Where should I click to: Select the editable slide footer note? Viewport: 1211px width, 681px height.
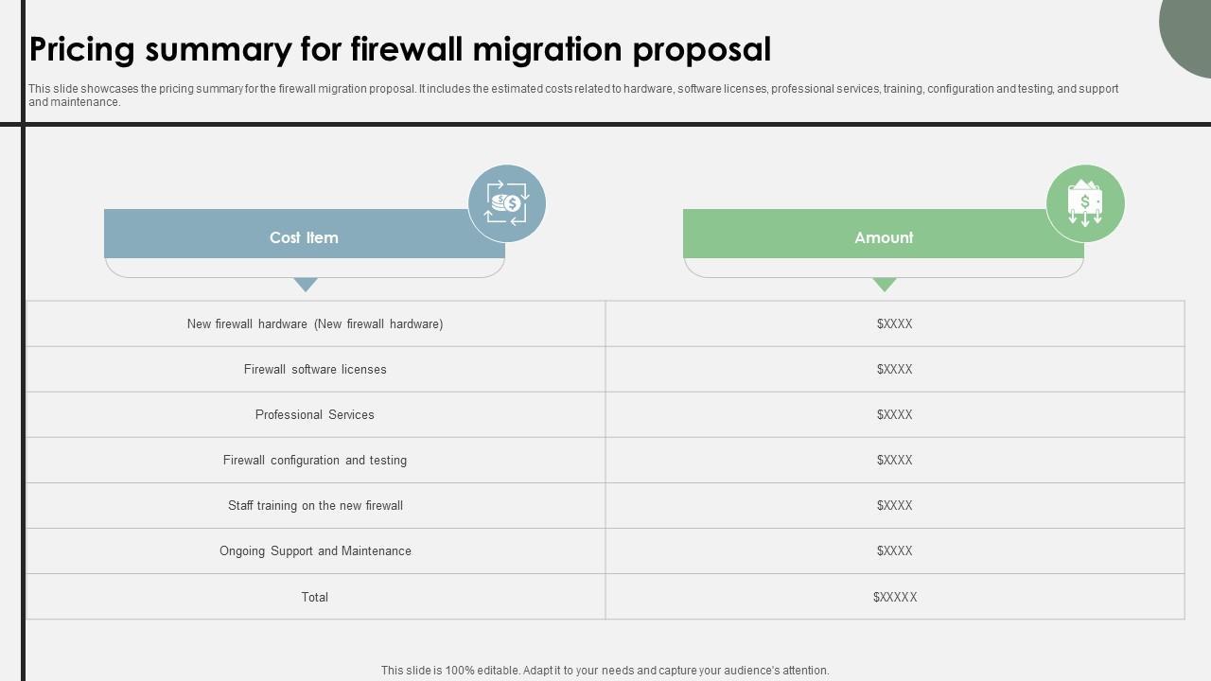605,670
